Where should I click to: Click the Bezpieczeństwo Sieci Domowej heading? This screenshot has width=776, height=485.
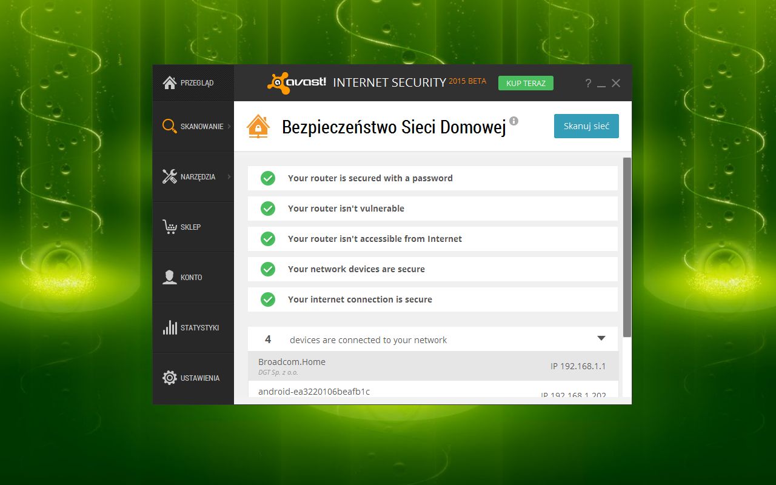(394, 127)
